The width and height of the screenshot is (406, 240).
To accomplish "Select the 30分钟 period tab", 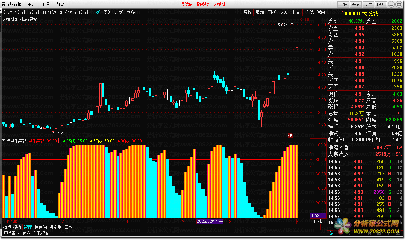I will [66, 13].
